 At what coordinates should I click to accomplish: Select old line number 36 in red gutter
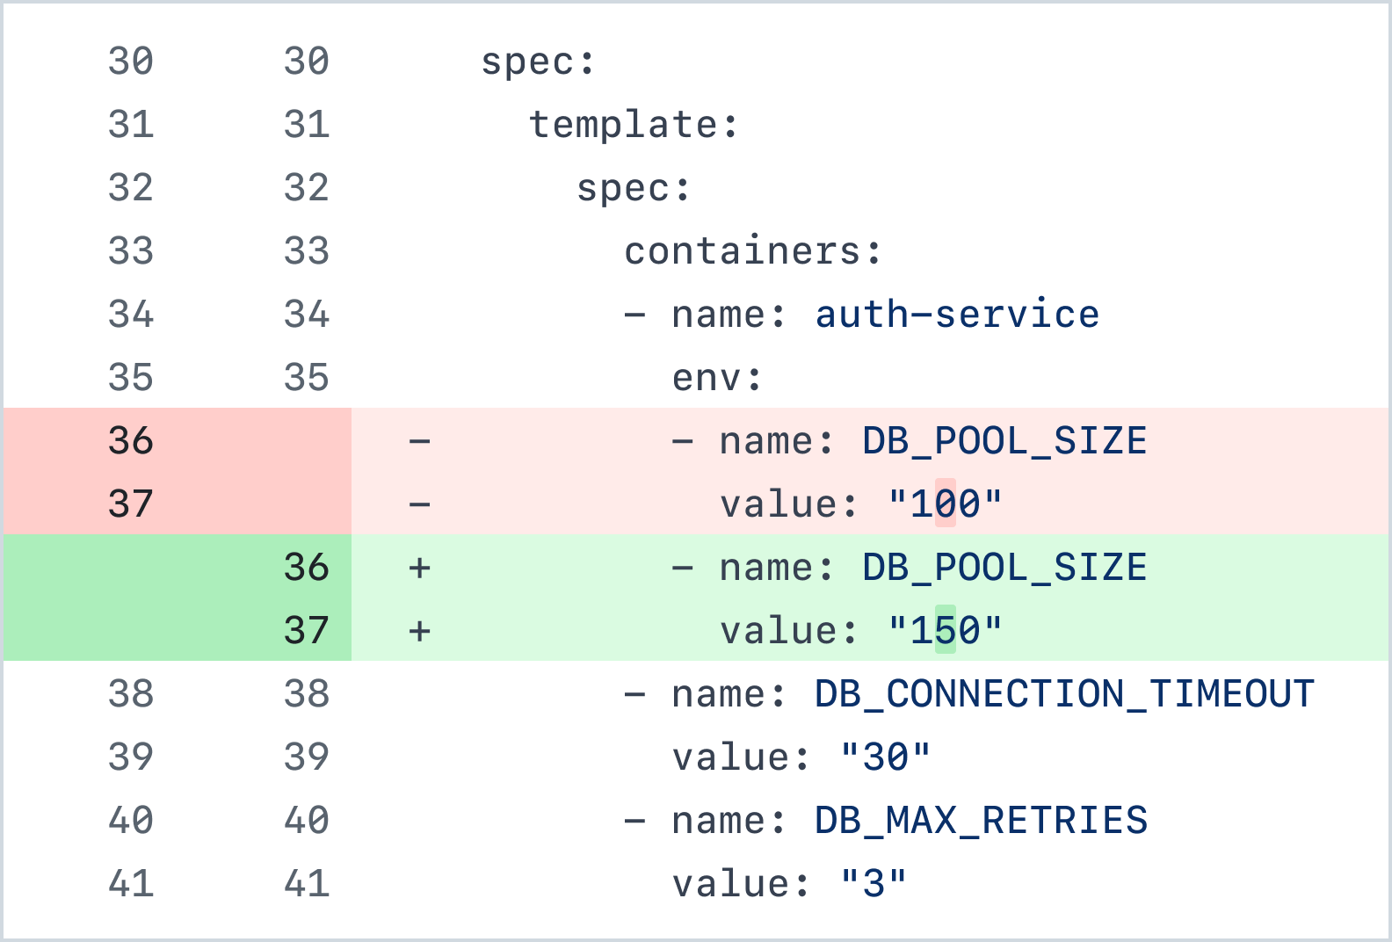(x=131, y=440)
